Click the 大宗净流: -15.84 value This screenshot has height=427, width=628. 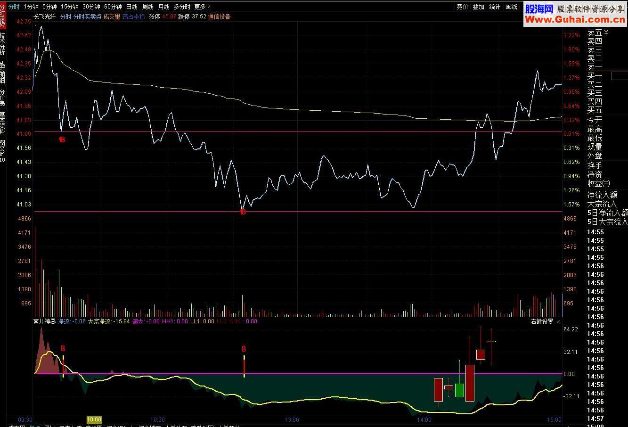[x=109, y=321]
